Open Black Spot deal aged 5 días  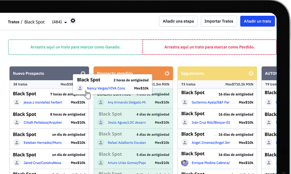click(110, 154)
